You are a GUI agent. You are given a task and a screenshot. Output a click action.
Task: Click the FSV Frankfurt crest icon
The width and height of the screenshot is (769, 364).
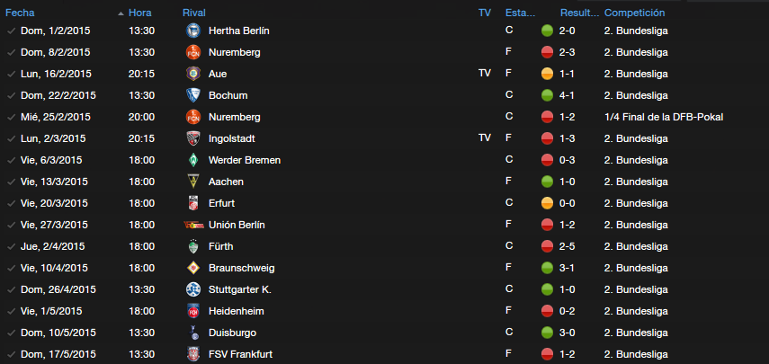tap(193, 354)
